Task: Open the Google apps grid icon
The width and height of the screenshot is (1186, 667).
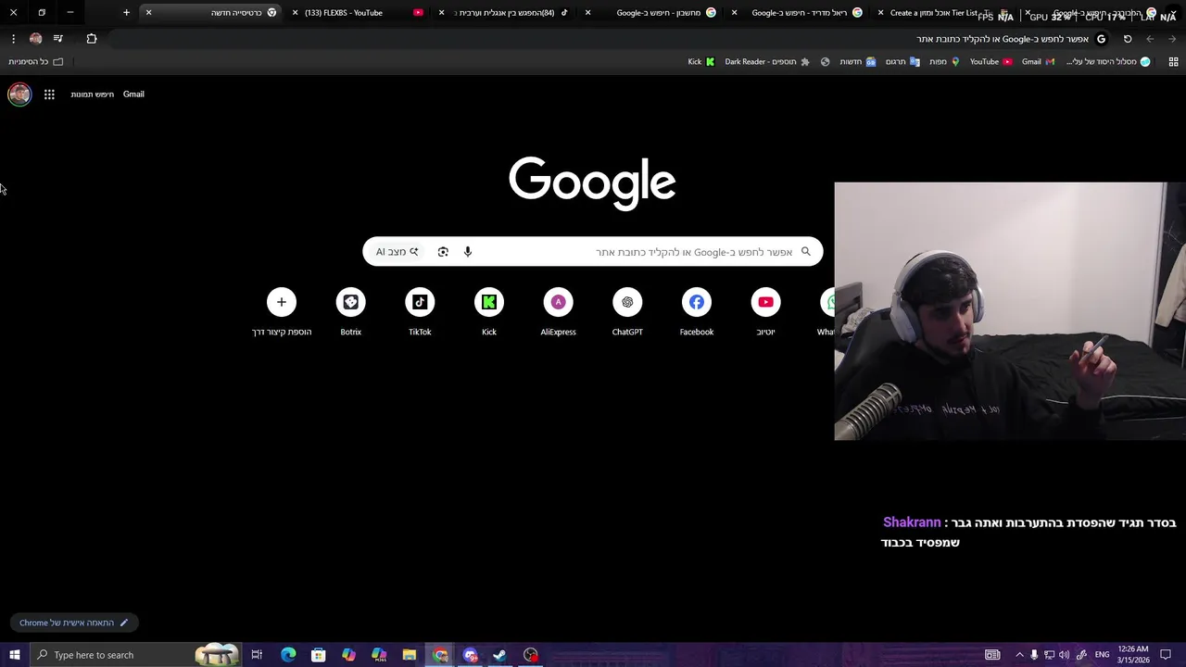Action: [49, 94]
